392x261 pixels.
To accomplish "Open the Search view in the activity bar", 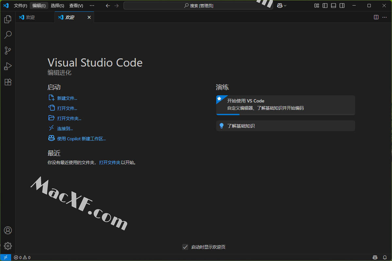I will pyautogui.click(x=8, y=35).
